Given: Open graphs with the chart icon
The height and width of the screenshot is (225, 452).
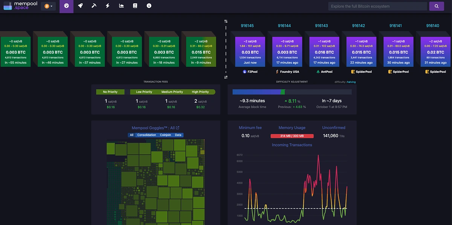Looking at the screenshot, I should [x=121, y=6].
